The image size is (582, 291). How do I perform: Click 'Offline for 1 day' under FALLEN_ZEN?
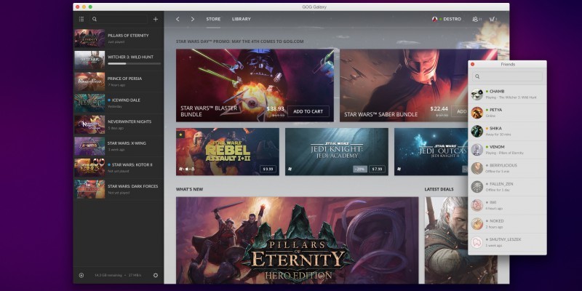point(497,190)
